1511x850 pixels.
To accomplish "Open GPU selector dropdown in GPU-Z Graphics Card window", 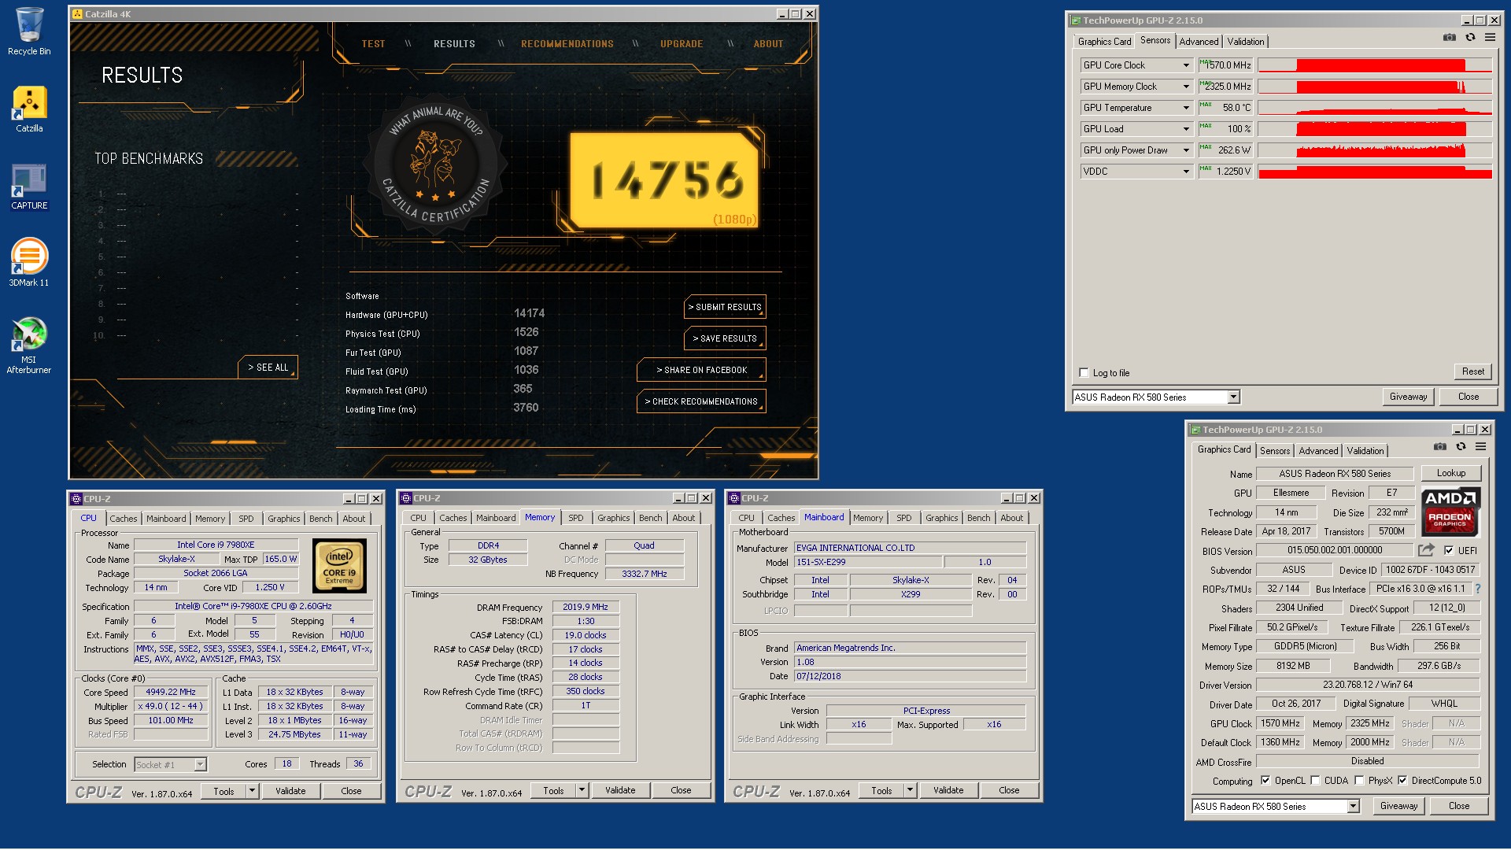I will 1353,807.
